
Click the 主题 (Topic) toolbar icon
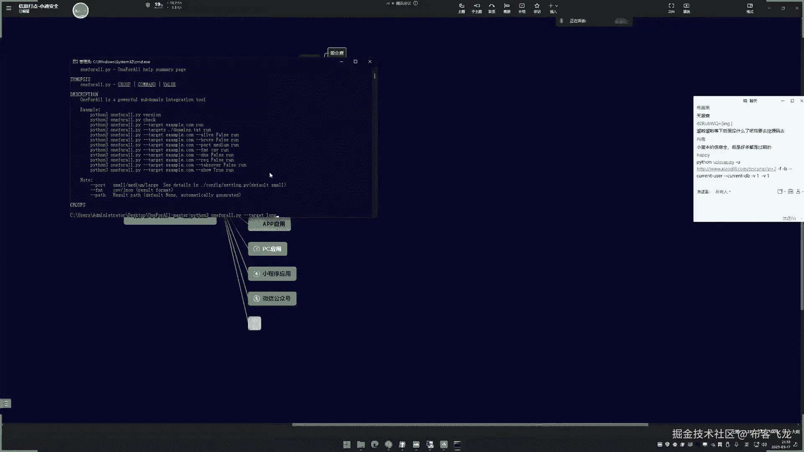click(x=461, y=8)
